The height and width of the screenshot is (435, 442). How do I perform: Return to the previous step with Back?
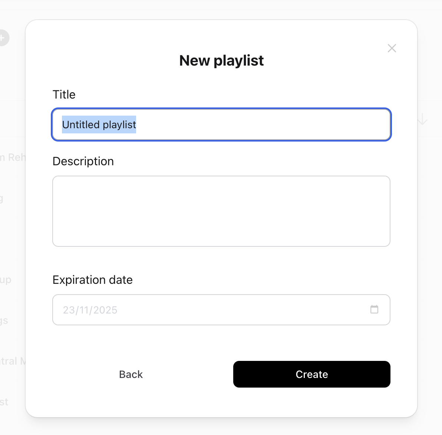[131, 374]
